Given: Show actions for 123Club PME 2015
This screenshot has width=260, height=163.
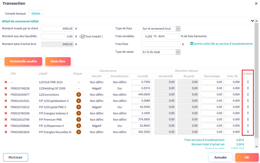Looking at the screenshot, I should tap(248, 82).
